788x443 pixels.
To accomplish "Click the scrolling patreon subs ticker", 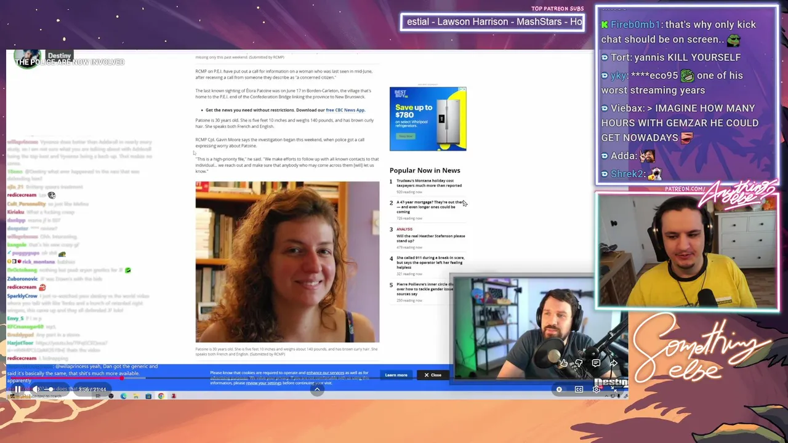I will click(x=492, y=22).
